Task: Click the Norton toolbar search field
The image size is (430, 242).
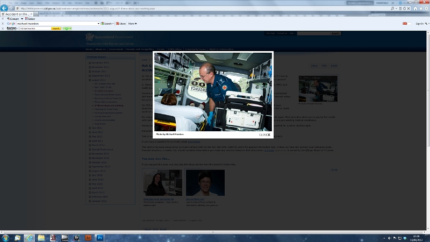Action: coord(35,29)
